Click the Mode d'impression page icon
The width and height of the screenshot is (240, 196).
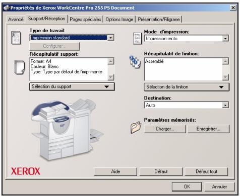(137, 39)
